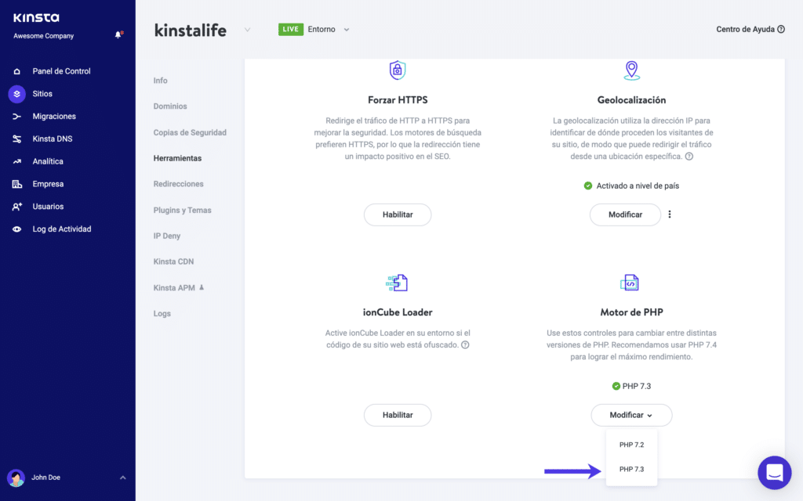The image size is (803, 501).
Task: Select the Sitios sidebar icon
Action: coord(16,93)
